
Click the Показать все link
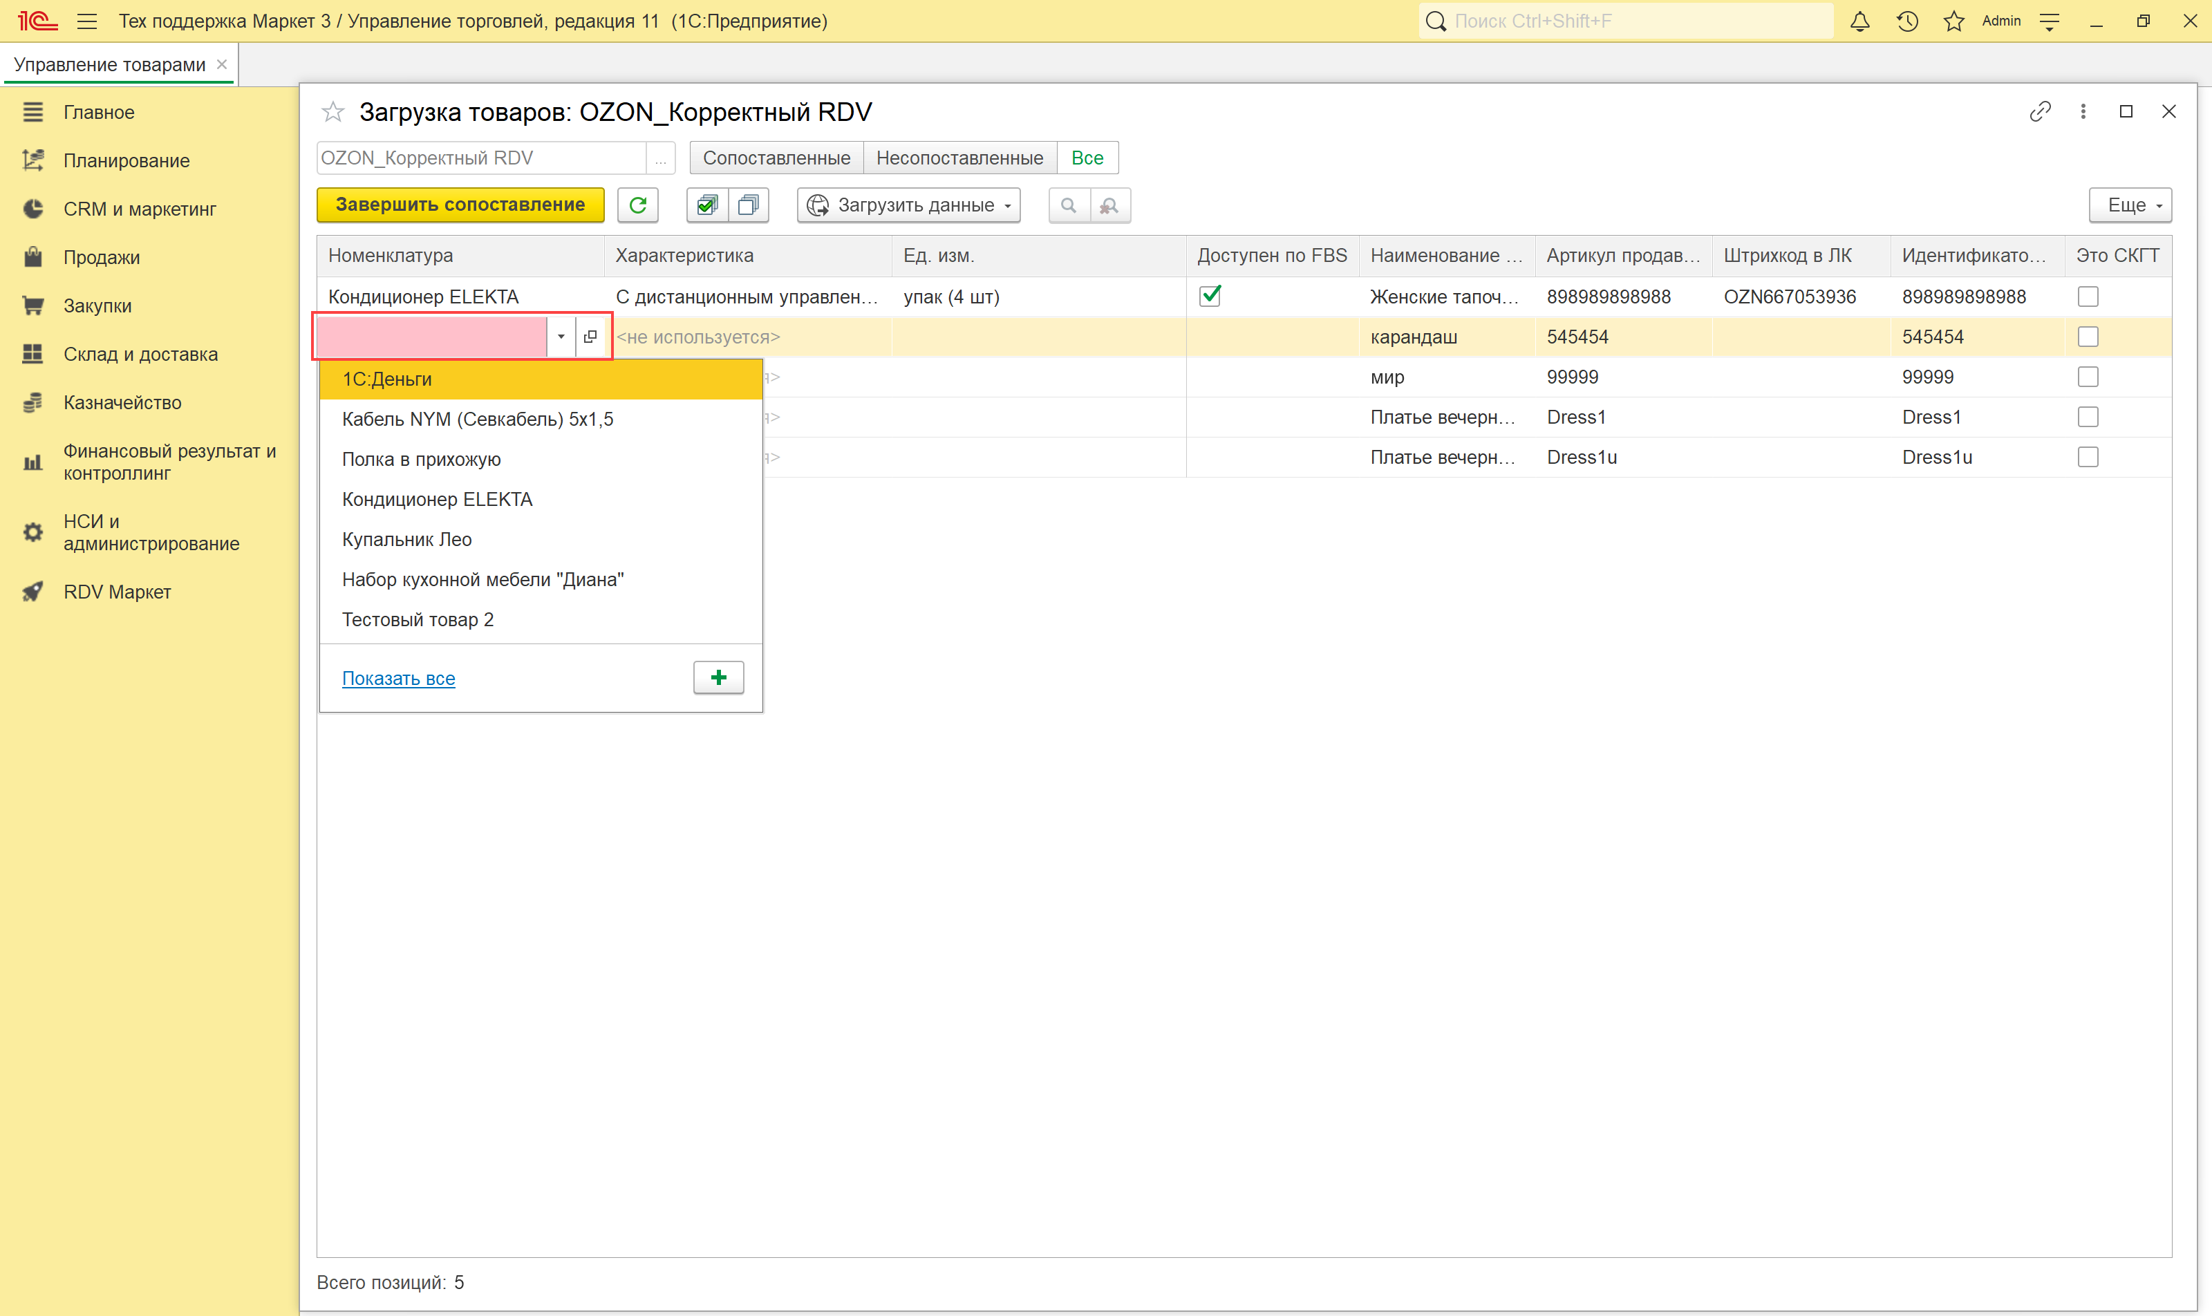pyautogui.click(x=398, y=679)
